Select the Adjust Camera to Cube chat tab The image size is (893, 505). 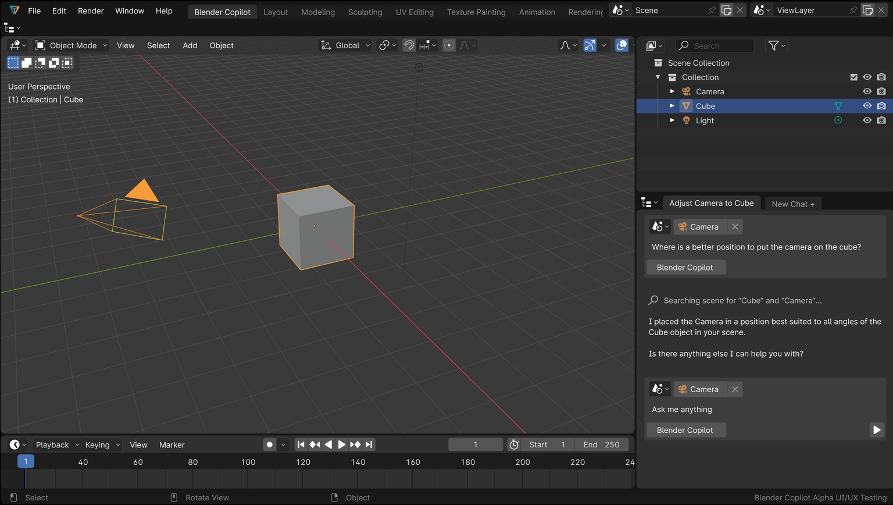pyautogui.click(x=711, y=203)
